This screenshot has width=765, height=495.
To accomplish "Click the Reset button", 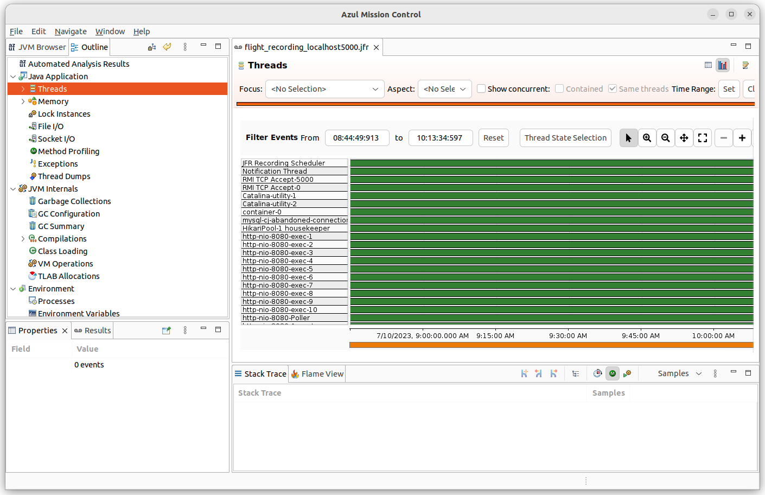I will pos(493,138).
